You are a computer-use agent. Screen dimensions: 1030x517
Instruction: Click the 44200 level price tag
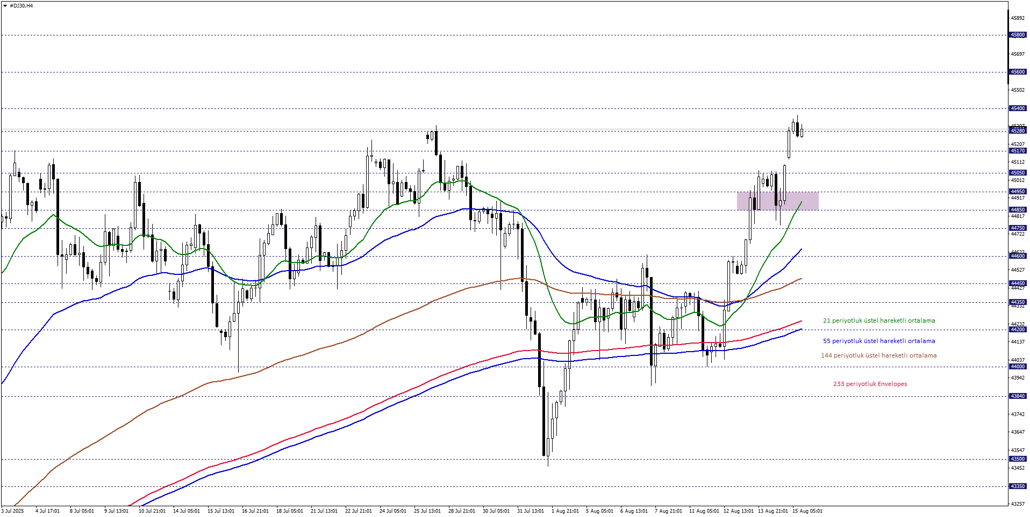[1018, 330]
